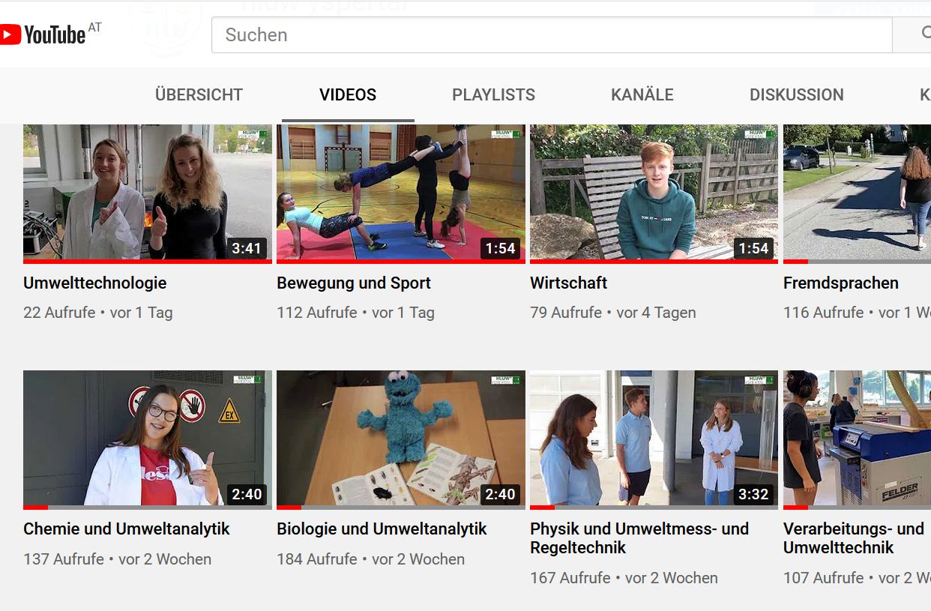Click the 22 Aufrufe view count
Viewport: 931px width, 611px height.
(59, 313)
